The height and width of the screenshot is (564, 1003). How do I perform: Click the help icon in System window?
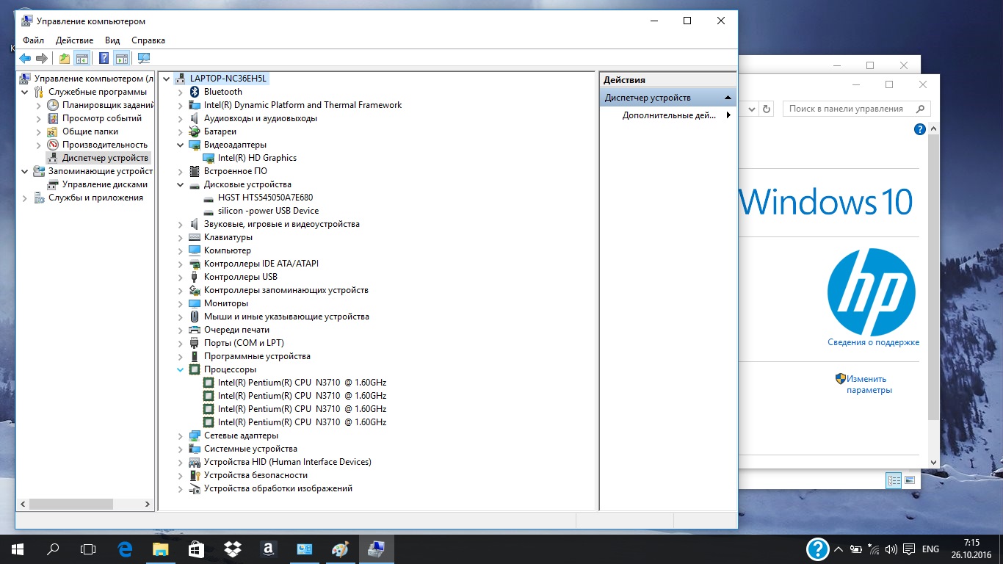pyautogui.click(x=919, y=129)
